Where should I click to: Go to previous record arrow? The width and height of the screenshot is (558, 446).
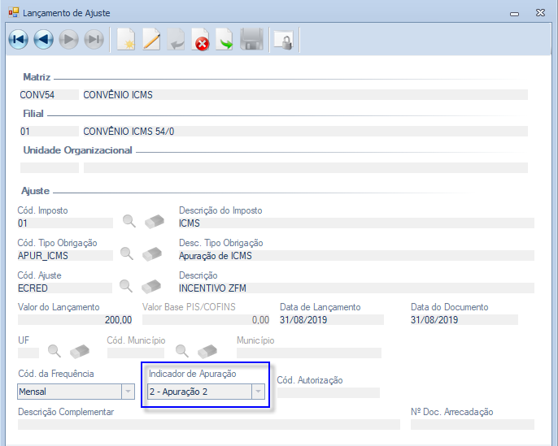click(43, 39)
